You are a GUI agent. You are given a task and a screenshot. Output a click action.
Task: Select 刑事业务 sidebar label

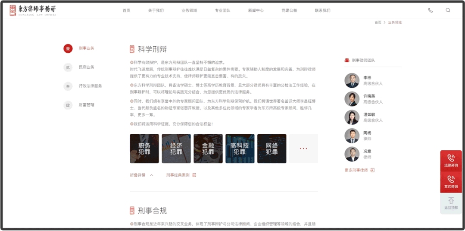(87, 48)
